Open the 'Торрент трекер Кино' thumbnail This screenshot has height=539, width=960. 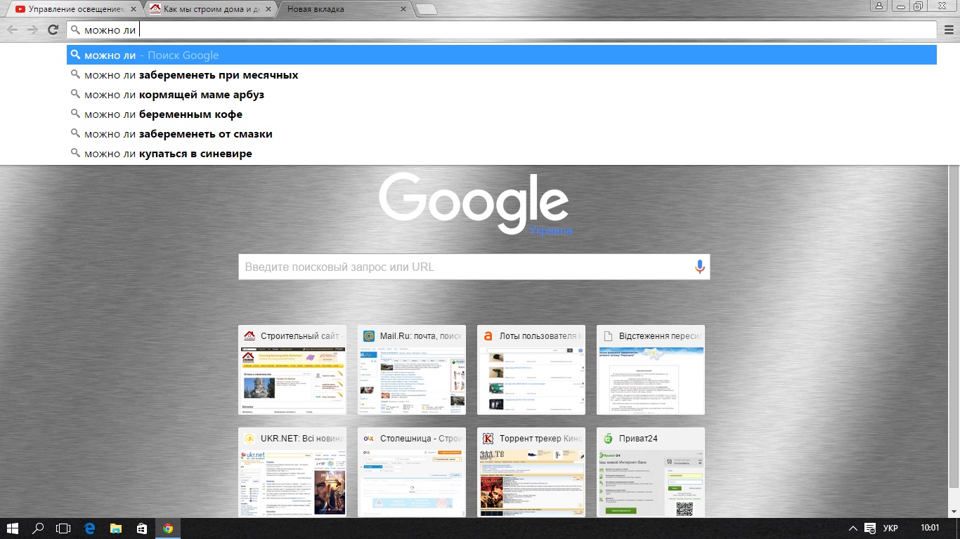531,472
